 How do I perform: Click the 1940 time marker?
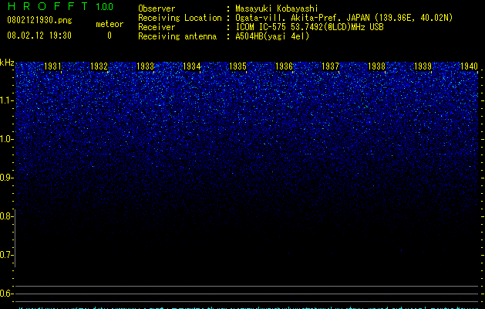tap(470, 66)
